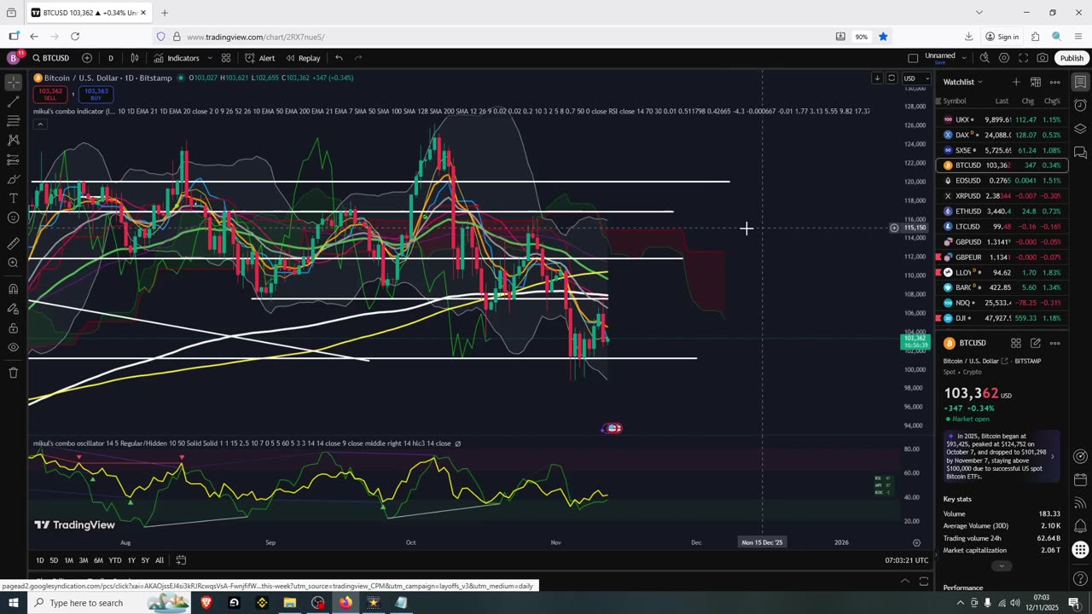Open BTCUSD details grid icon
Image resolution: width=1092 pixels, height=614 pixels.
1016,343
